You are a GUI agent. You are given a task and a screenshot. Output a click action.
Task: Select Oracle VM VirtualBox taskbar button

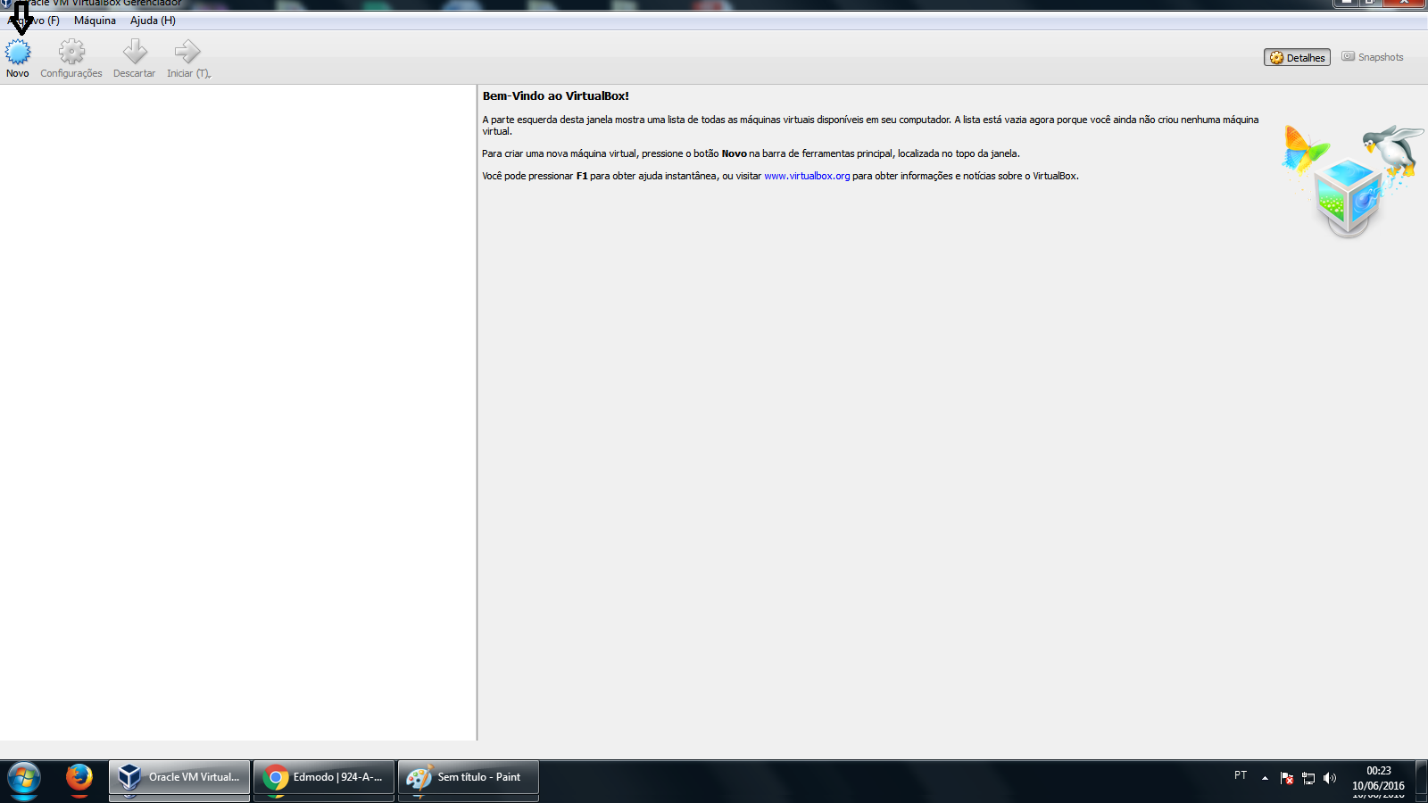click(179, 778)
